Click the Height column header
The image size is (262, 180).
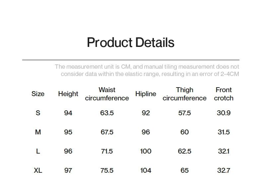[x=68, y=94]
